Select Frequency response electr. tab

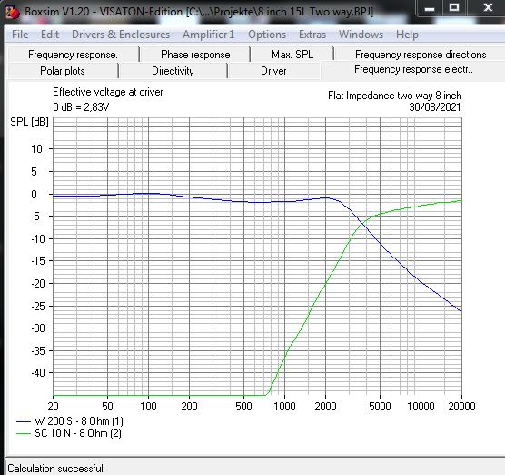pyautogui.click(x=413, y=70)
